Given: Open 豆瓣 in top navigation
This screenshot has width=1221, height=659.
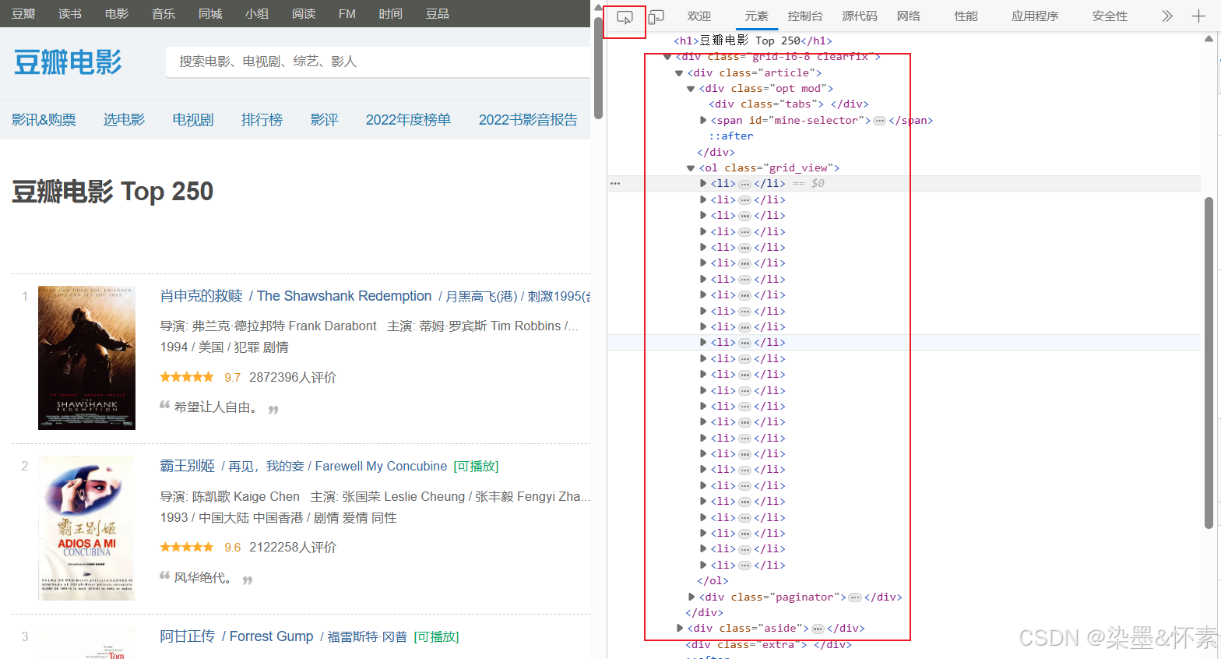Looking at the screenshot, I should tap(23, 13).
